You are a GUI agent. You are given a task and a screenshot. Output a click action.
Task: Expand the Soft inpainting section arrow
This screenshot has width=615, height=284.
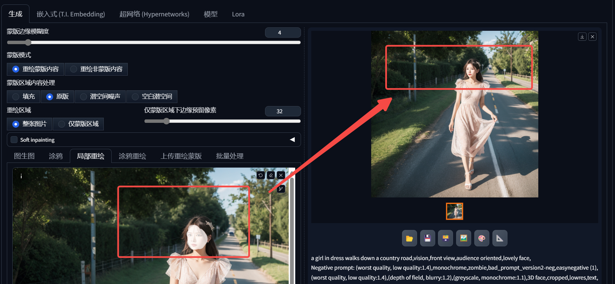point(292,140)
